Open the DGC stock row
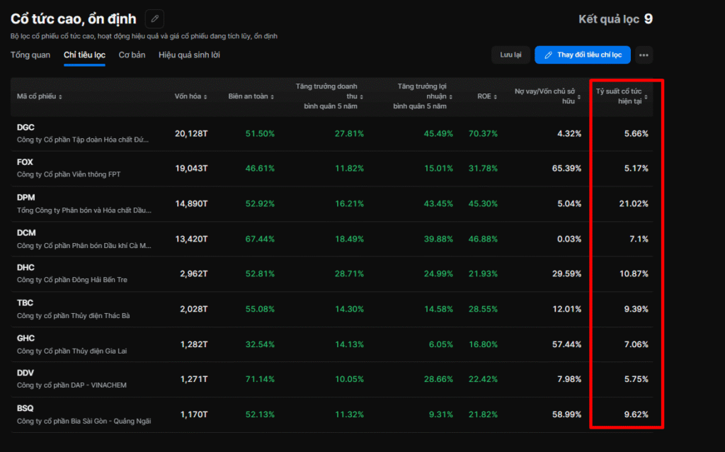The height and width of the screenshot is (452, 725). click(26, 128)
